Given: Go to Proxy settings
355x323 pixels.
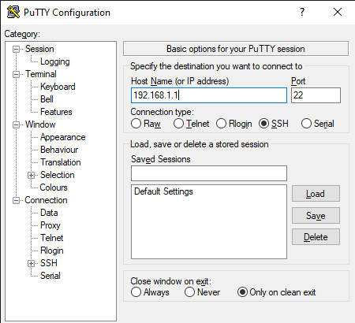Looking at the screenshot, I should pos(50,225).
